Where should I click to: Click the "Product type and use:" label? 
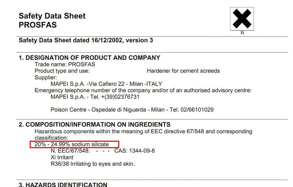pyautogui.click(x=62, y=71)
